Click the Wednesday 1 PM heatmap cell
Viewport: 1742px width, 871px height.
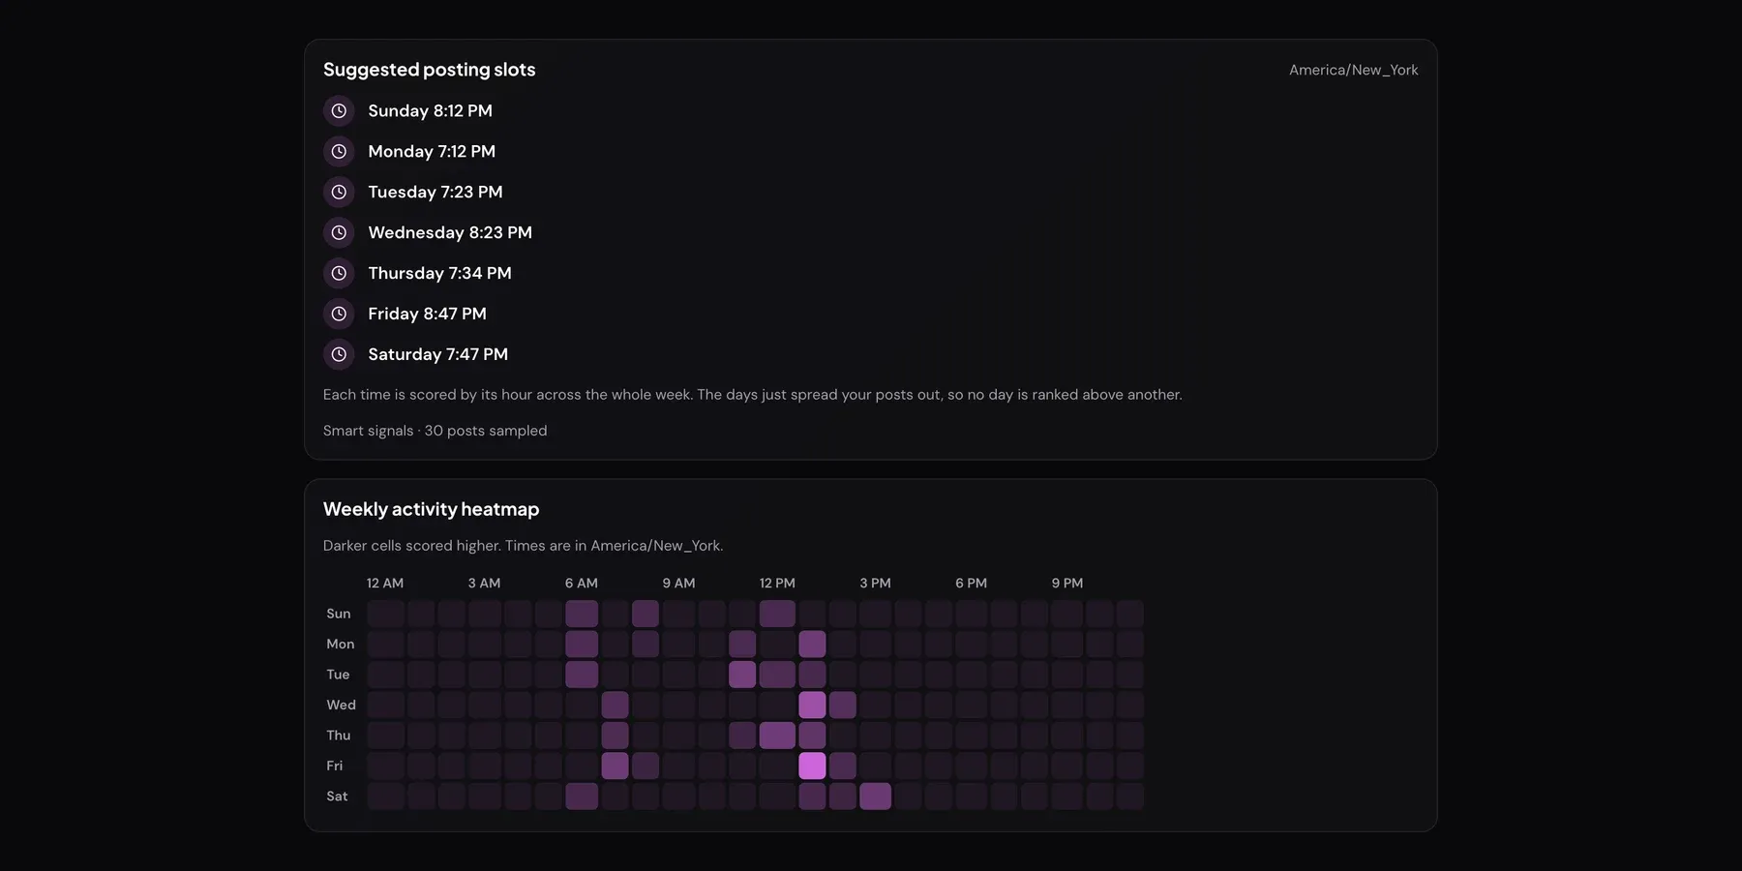tap(812, 705)
